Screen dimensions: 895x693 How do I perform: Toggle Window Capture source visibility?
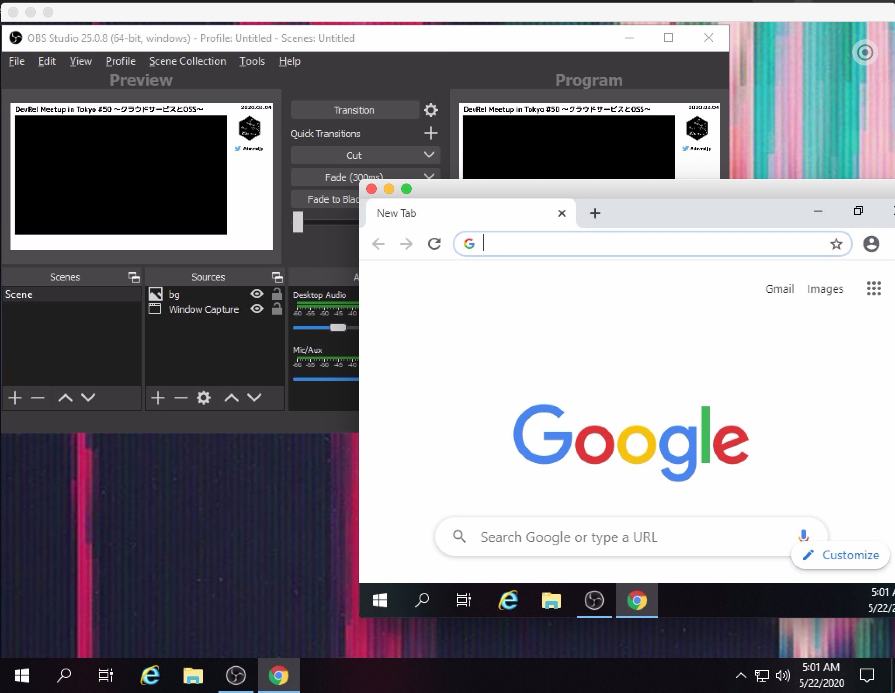(257, 309)
